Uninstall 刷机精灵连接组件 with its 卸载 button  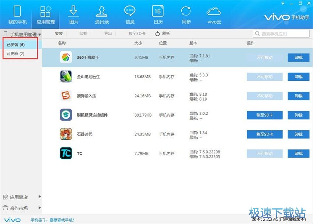tap(298, 115)
